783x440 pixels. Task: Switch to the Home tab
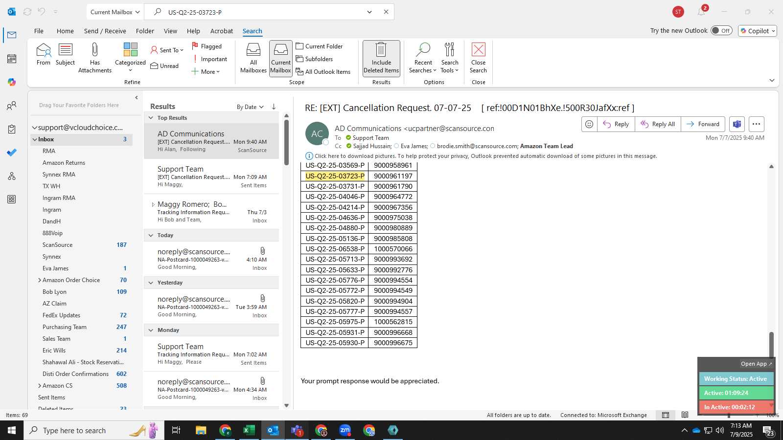point(65,31)
